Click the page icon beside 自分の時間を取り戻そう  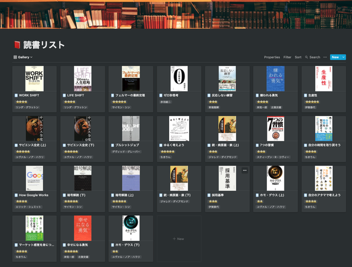305,145
